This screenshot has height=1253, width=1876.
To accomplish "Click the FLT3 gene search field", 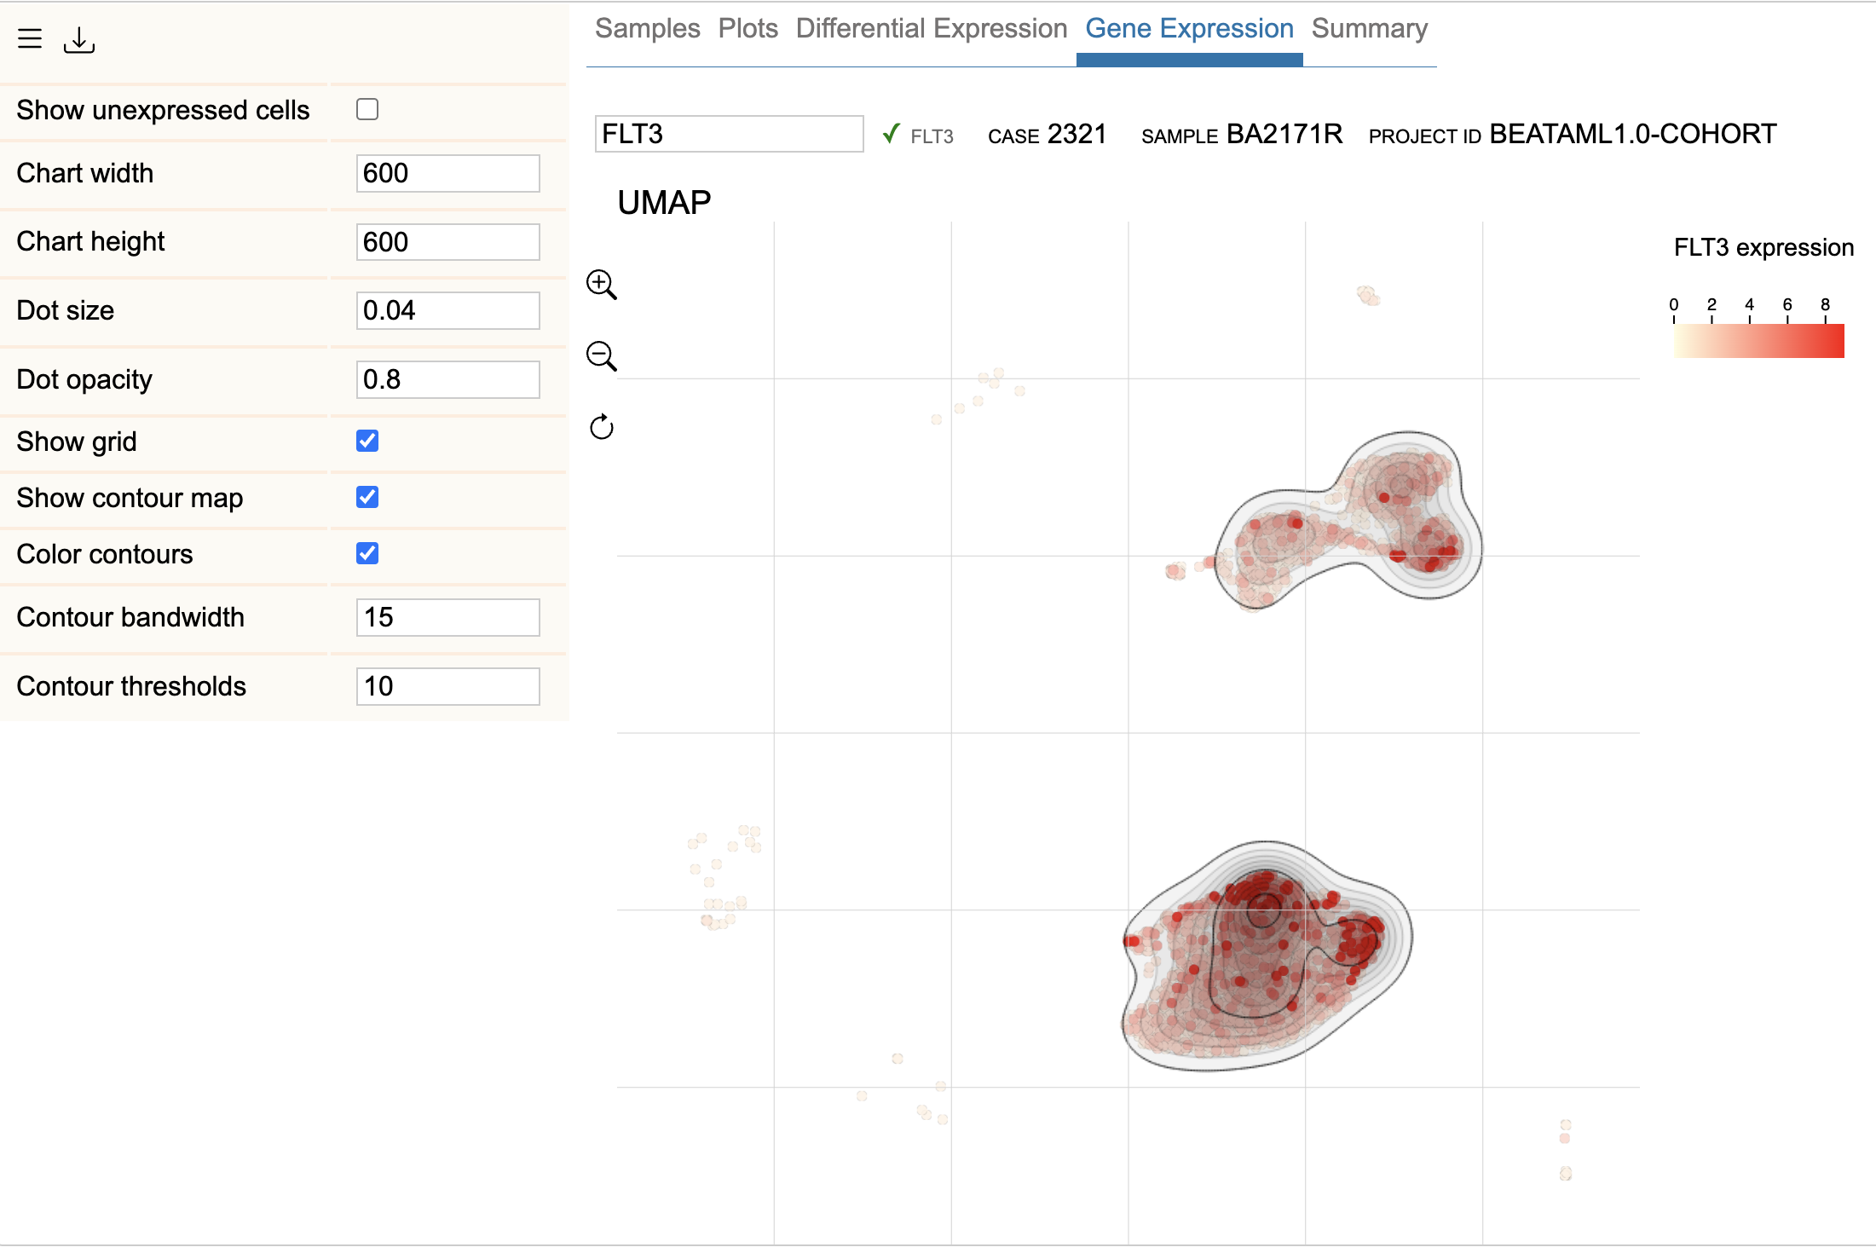I will [729, 135].
